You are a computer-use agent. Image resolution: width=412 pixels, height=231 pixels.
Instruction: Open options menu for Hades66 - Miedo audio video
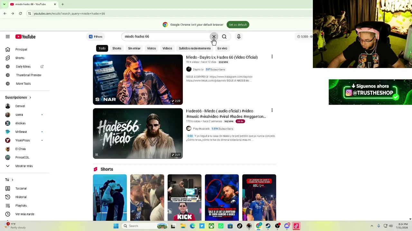point(272,110)
